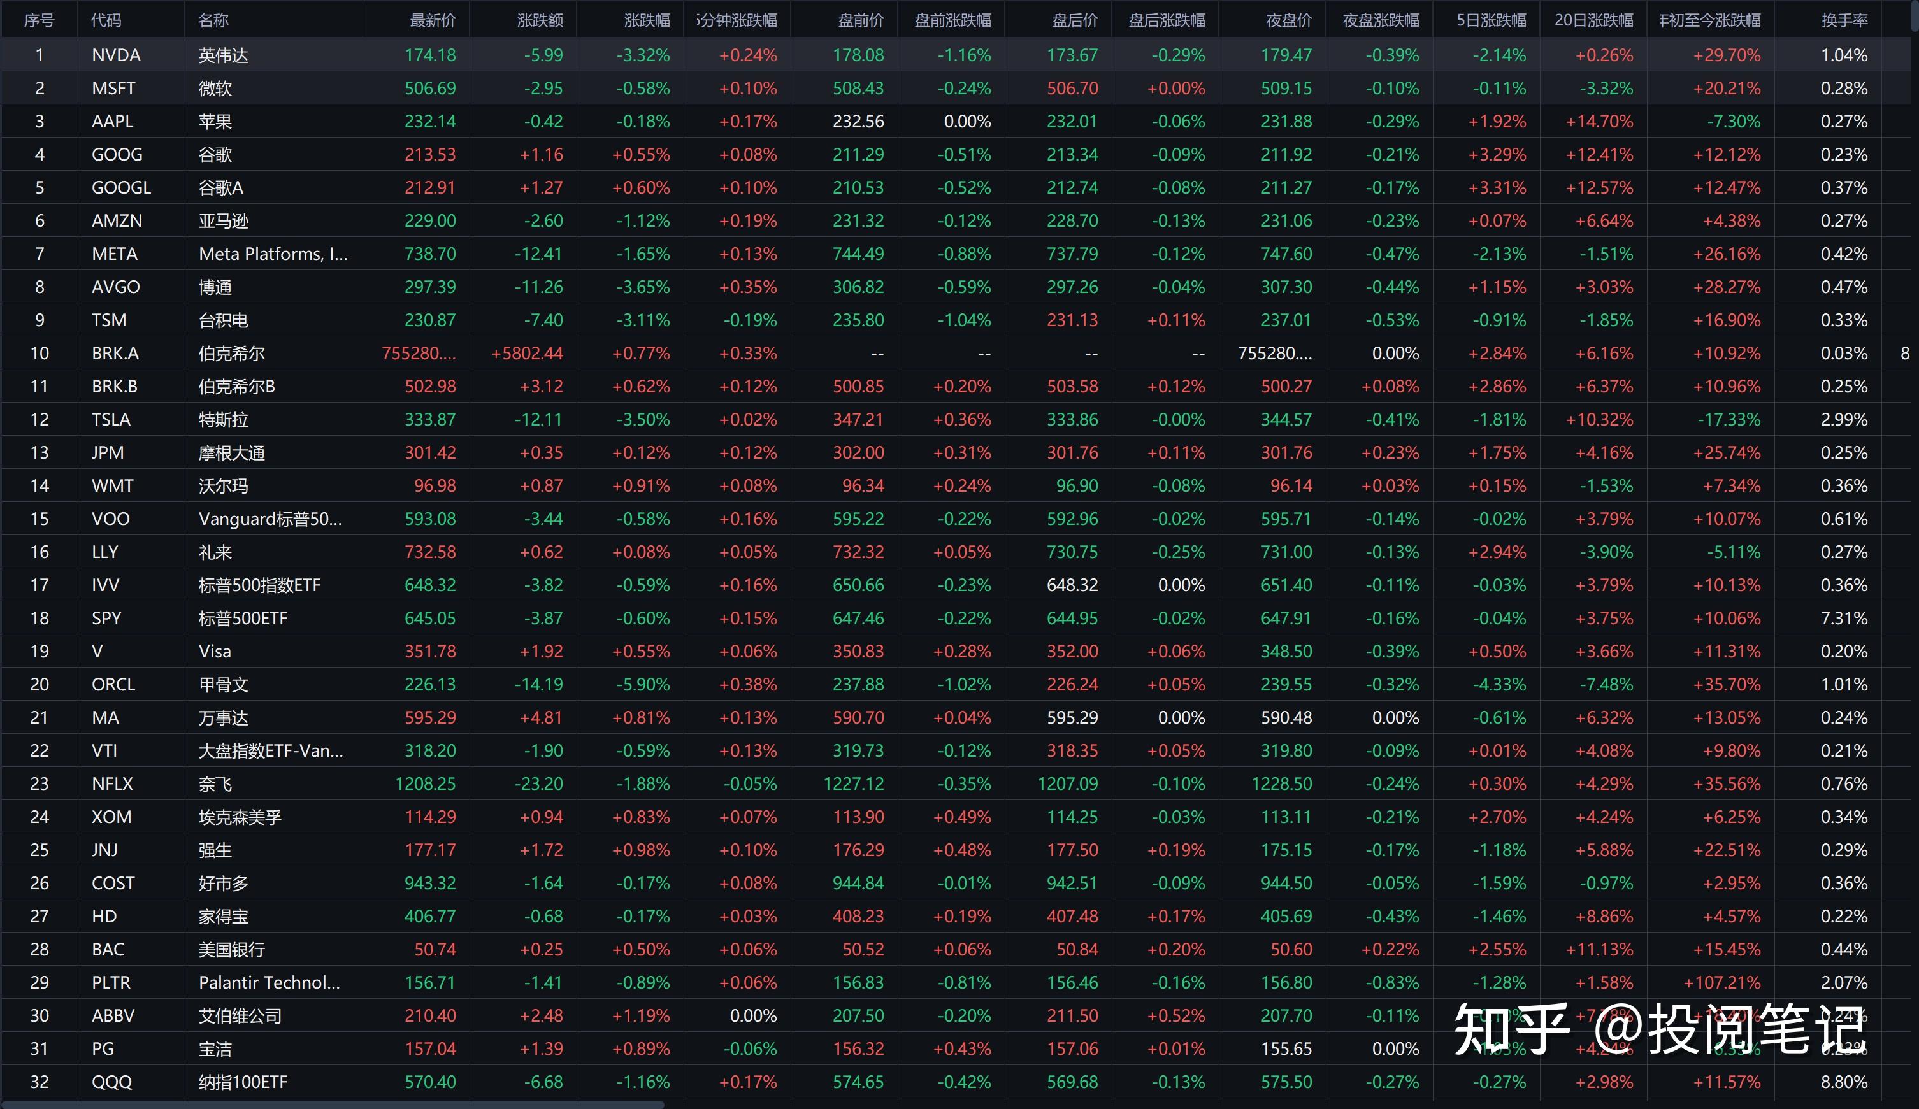
Task: Click the horizontal scrollbar at the bottom
Action: click(335, 1105)
